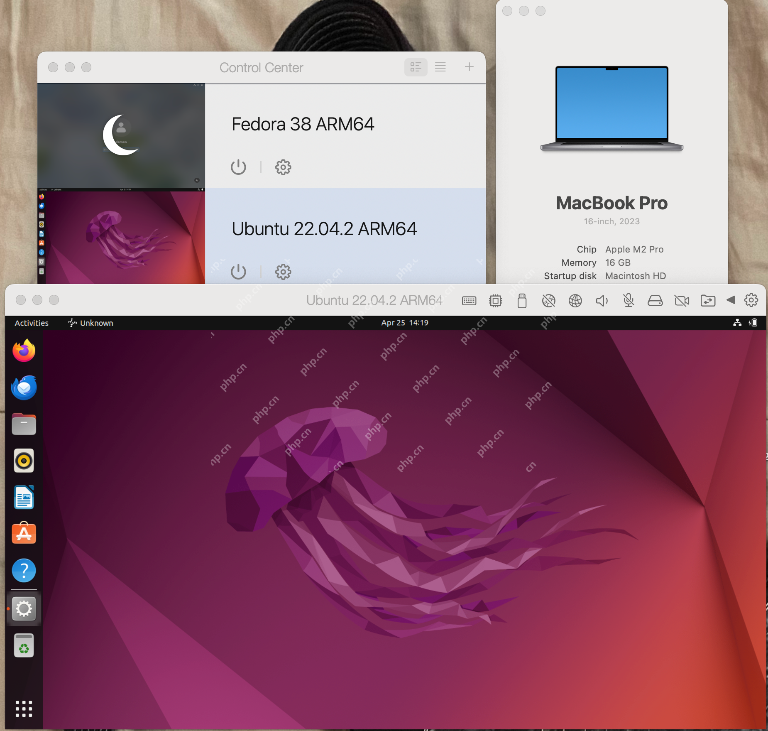This screenshot has height=731, width=768.
Task: Collapse the VM toolbar with the triangle arrow
Action: pyautogui.click(x=731, y=300)
